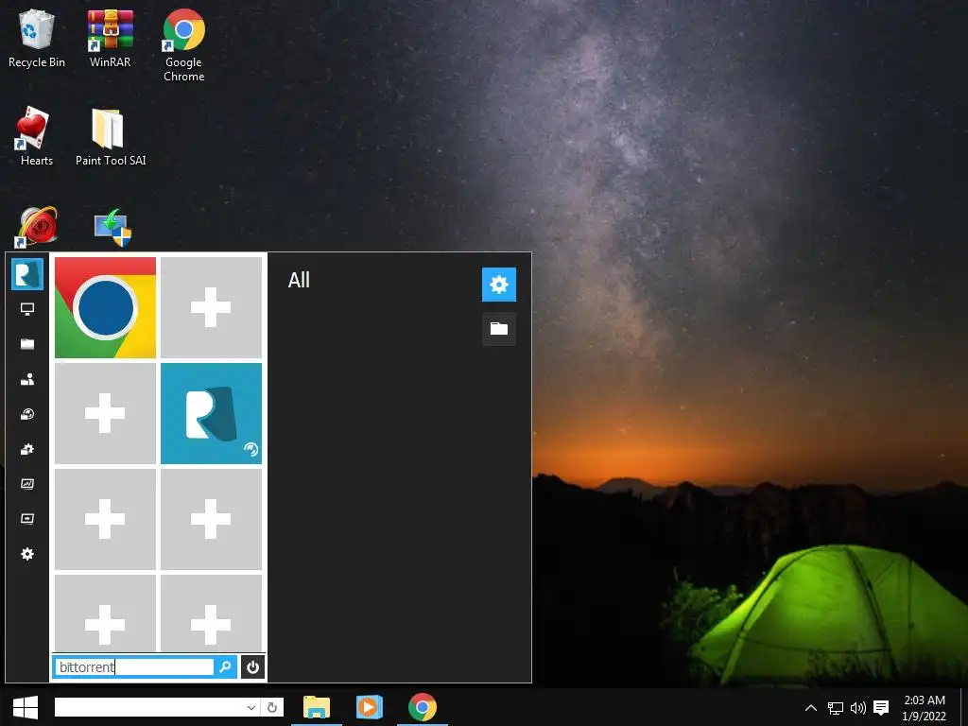Image resolution: width=968 pixels, height=726 pixels.
Task: Focus the taskbar address input field
Action: (148, 707)
